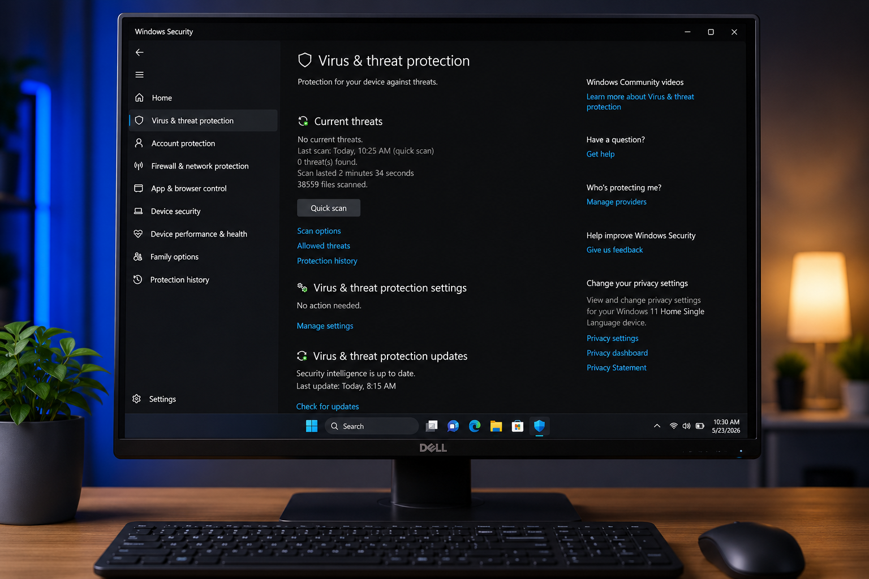Click the Home house icon
869x579 pixels.
(140, 98)
